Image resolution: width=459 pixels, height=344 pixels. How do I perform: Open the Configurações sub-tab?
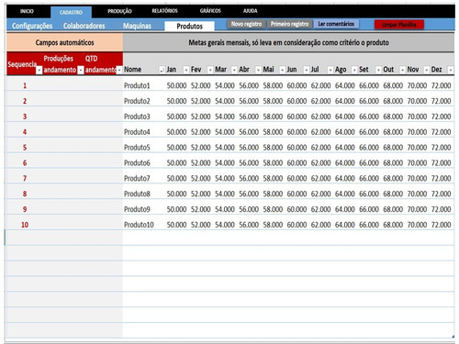[32, 26]
